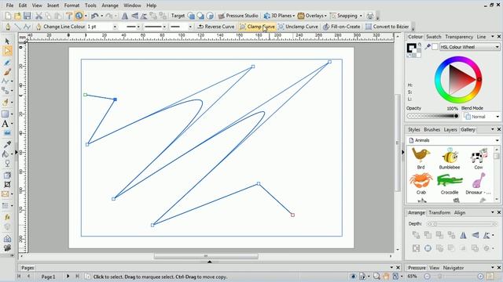Select the Crop tool

(7, 185)
